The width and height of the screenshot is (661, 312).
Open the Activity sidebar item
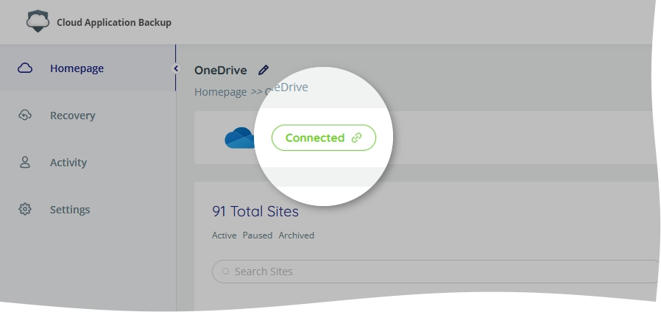click(x=88, y=163)
